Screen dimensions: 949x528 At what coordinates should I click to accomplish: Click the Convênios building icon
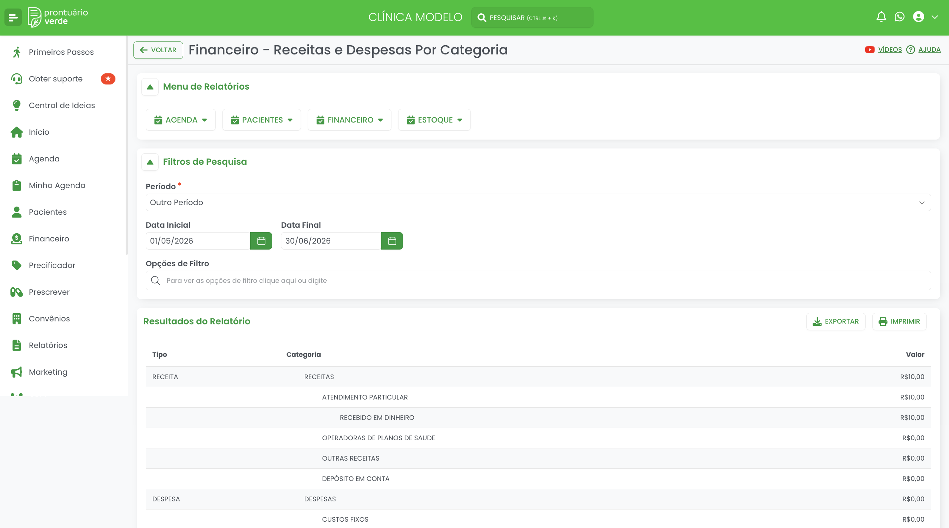[x=16, y=319]
